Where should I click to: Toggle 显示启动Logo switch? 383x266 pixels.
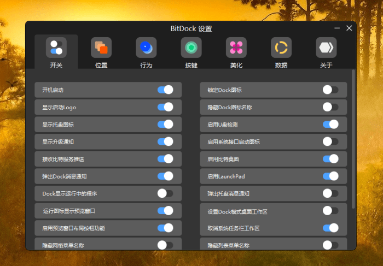tap(165, 107)
